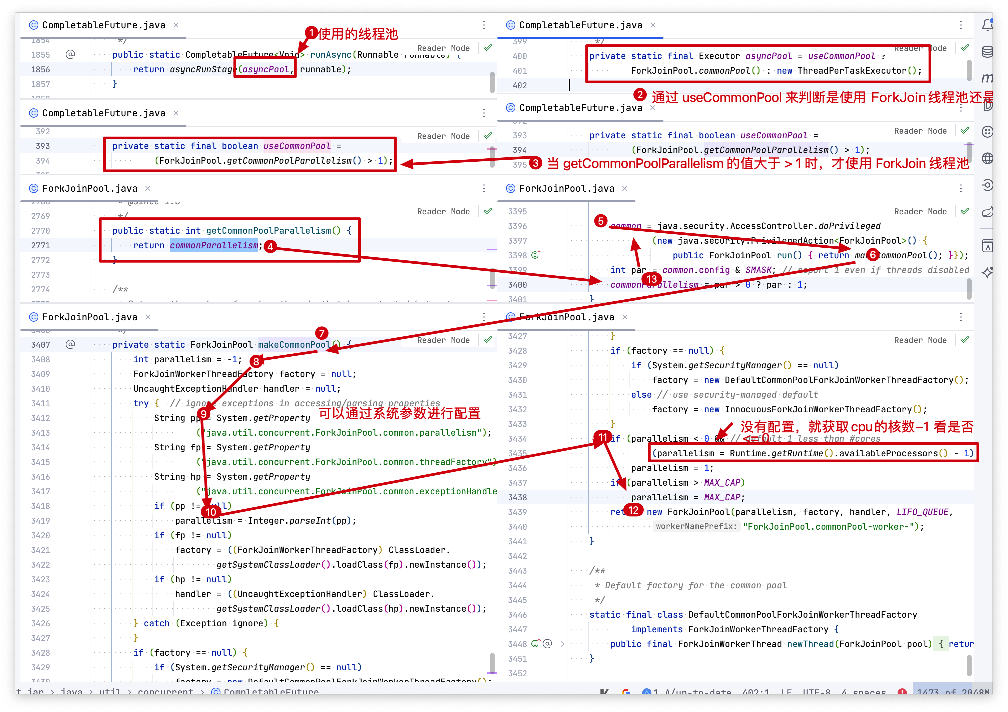
Task: Open the Notifications bell in right sidebar
Action: (987, 25)
